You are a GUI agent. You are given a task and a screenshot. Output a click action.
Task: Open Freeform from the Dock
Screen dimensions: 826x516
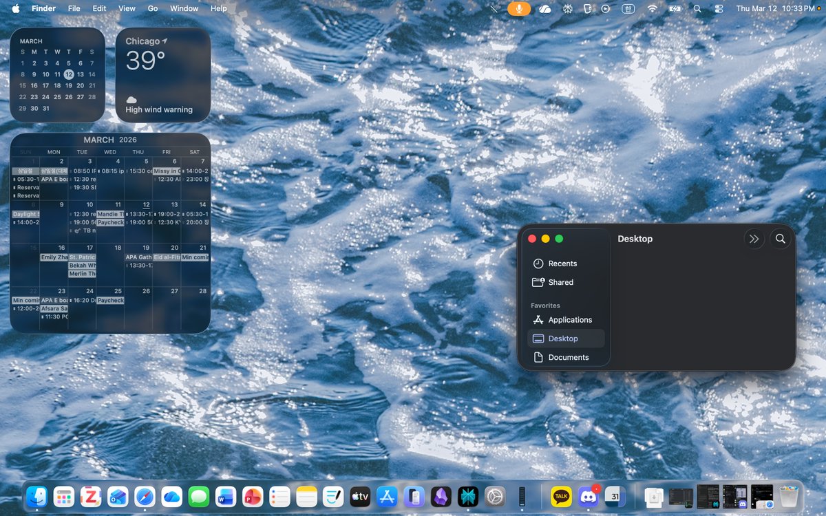coord(333,495)
